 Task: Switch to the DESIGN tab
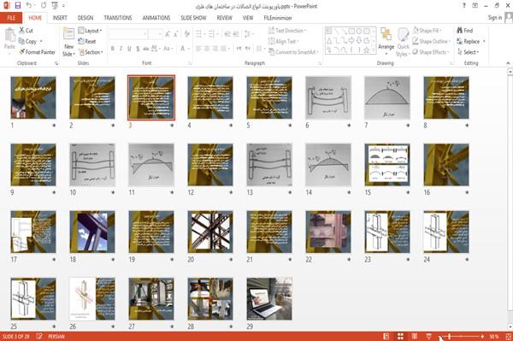(85, 18)
